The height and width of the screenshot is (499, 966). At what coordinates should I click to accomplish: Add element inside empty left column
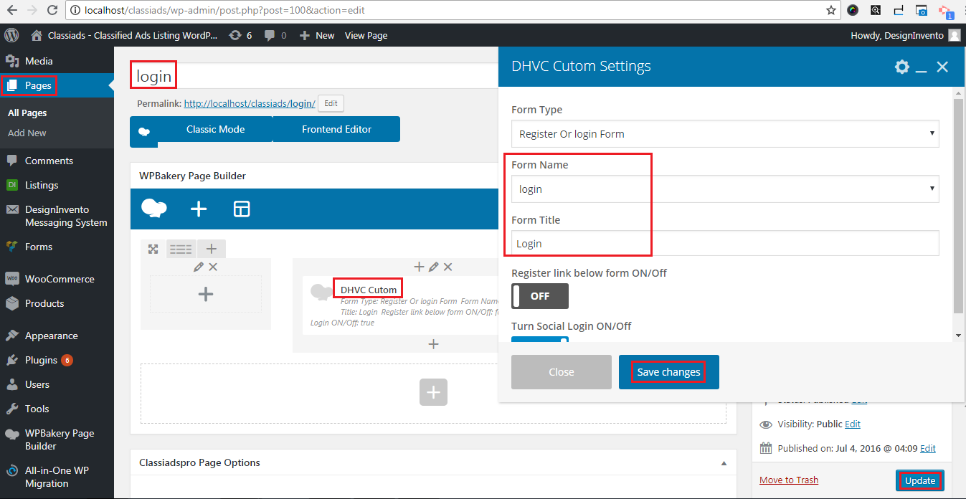point(206,294)
